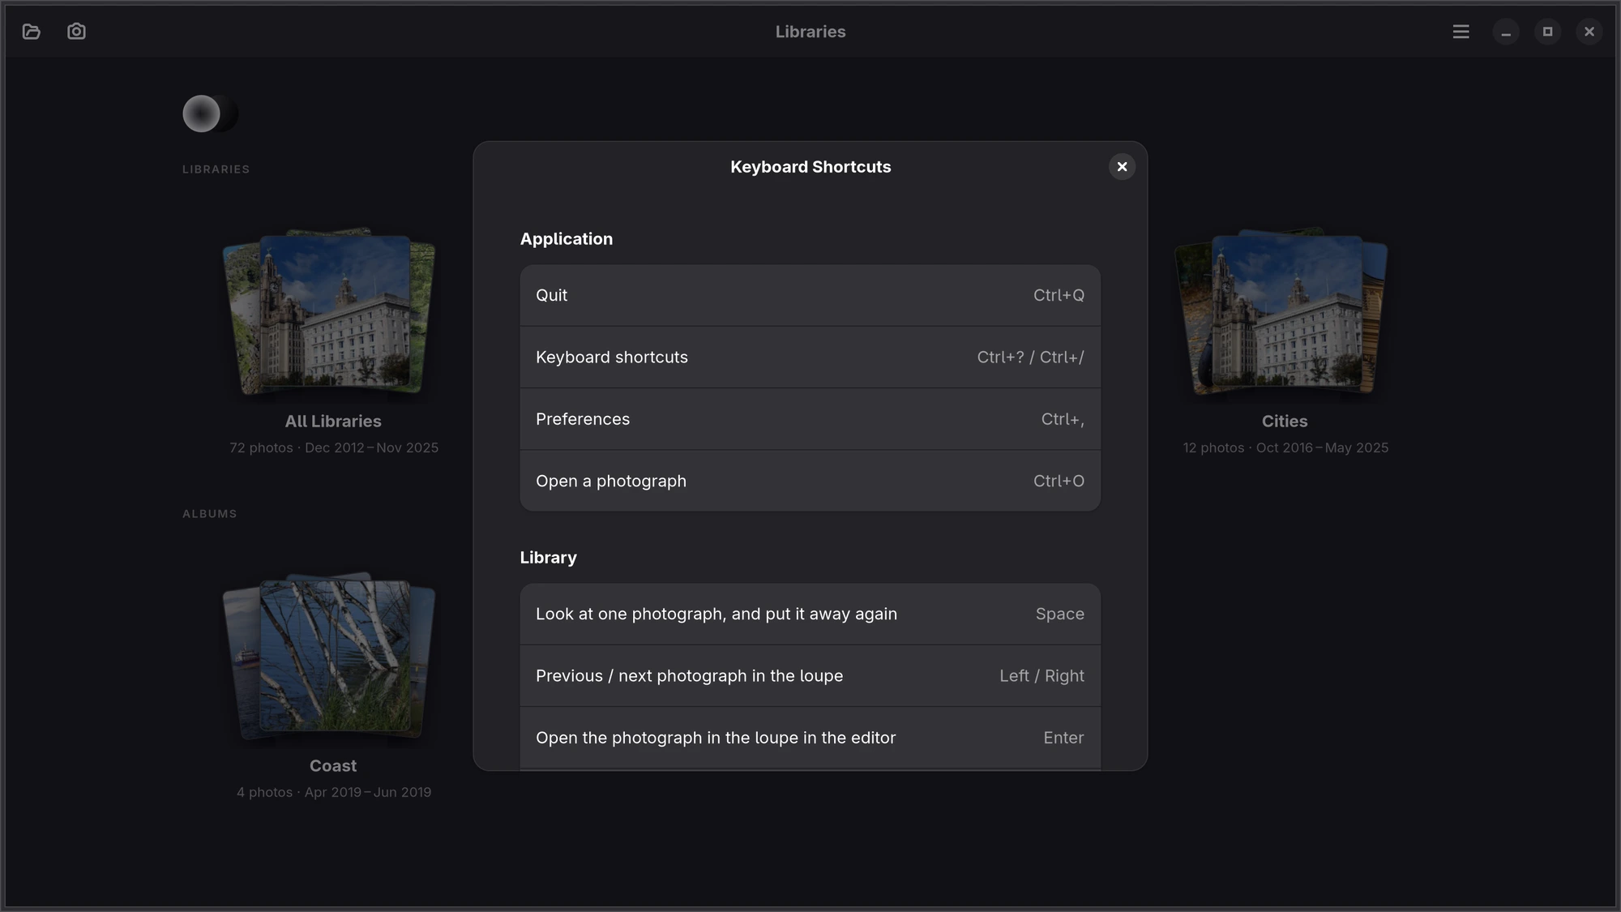1621x912 pixels.
Task: Maximize the Libraries window
Action: 1547,32
